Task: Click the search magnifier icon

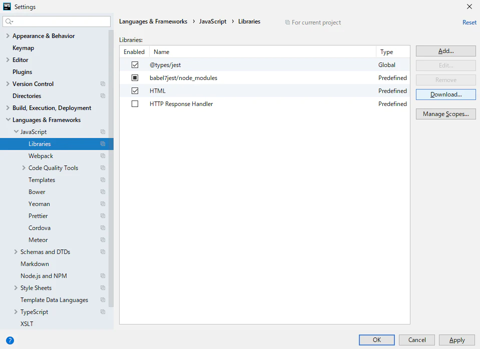Action: 9,21
